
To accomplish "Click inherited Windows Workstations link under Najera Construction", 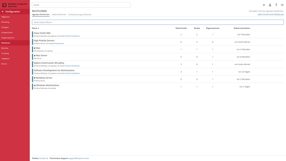I will pyautogui.click(x=72, y=66).
